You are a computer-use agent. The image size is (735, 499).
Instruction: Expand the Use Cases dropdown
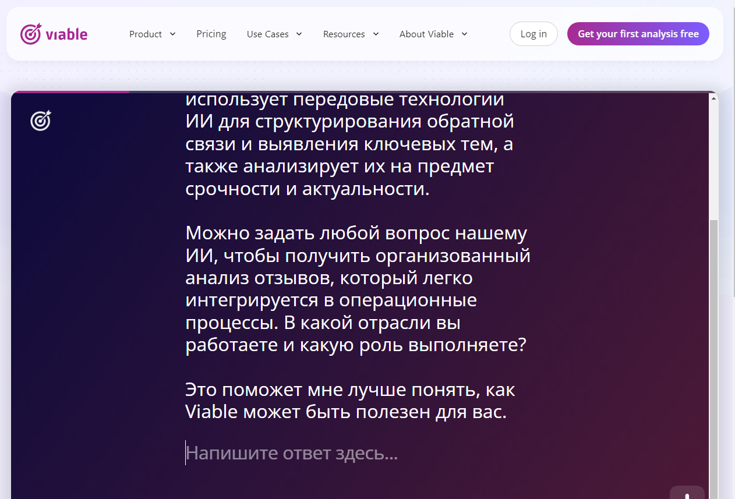(x=274, y=34)
